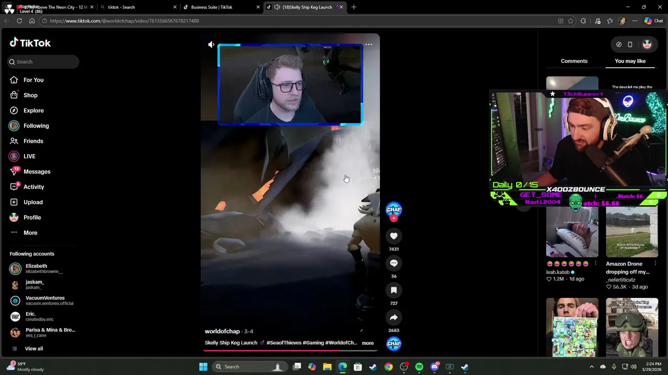Open the Parisa & Mina account
The image size is (668, 375).
pyautogui.click(x=43, y=332)
